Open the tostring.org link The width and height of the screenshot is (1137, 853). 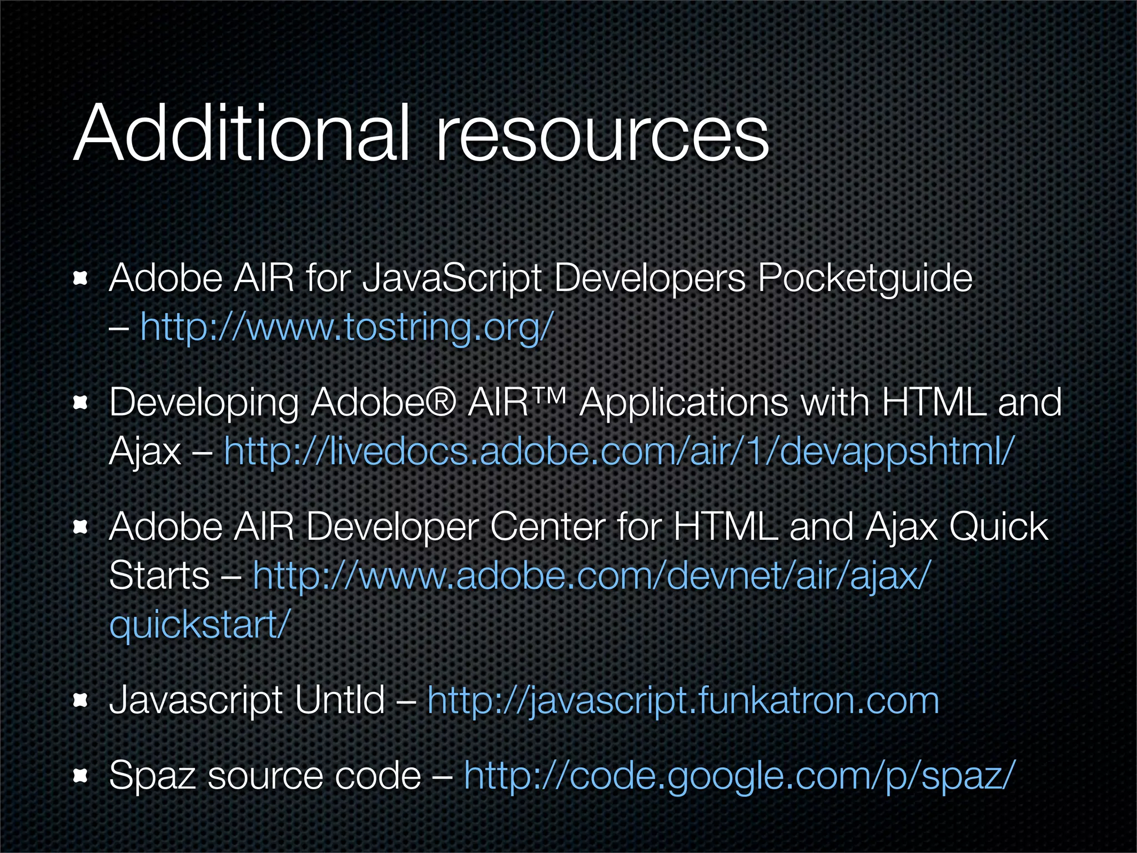click(347, 328)
